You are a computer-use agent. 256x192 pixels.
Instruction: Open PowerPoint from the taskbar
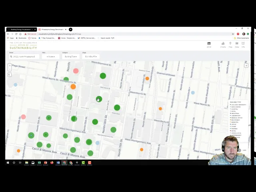point(46,163)
